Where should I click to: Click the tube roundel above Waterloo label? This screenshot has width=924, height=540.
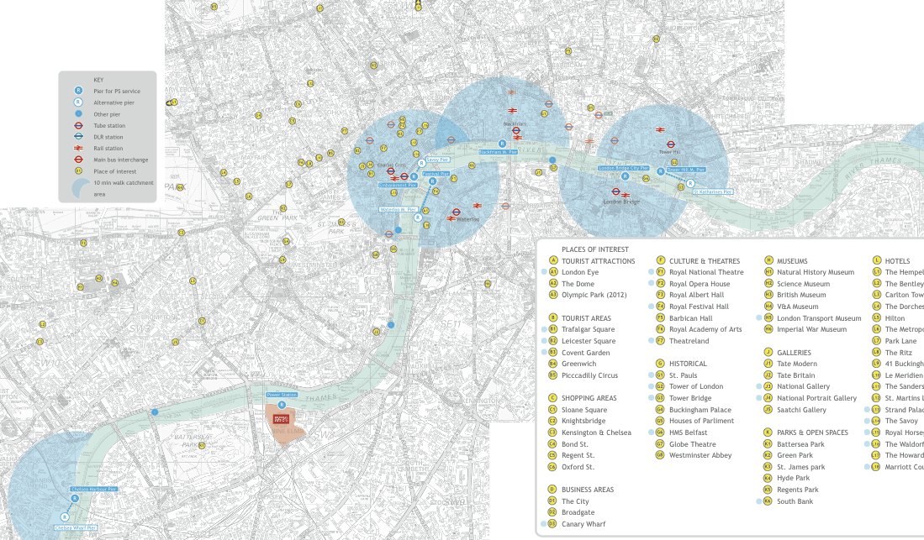pos(457,212)
